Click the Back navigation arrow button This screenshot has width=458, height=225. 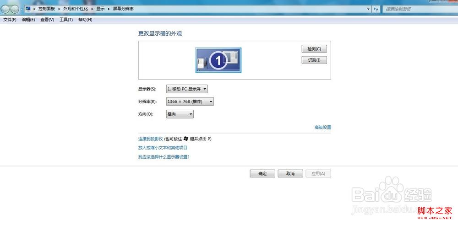pos(5,9)
